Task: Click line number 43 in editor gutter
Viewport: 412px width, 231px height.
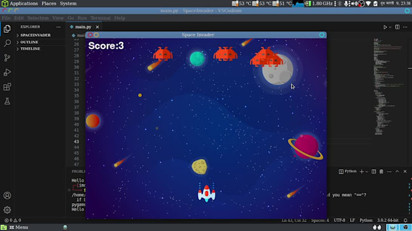Action: point(76,142)
